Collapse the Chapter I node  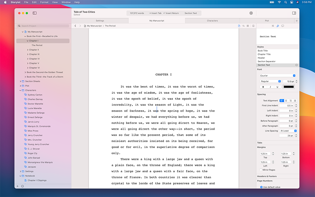point(28,41)
